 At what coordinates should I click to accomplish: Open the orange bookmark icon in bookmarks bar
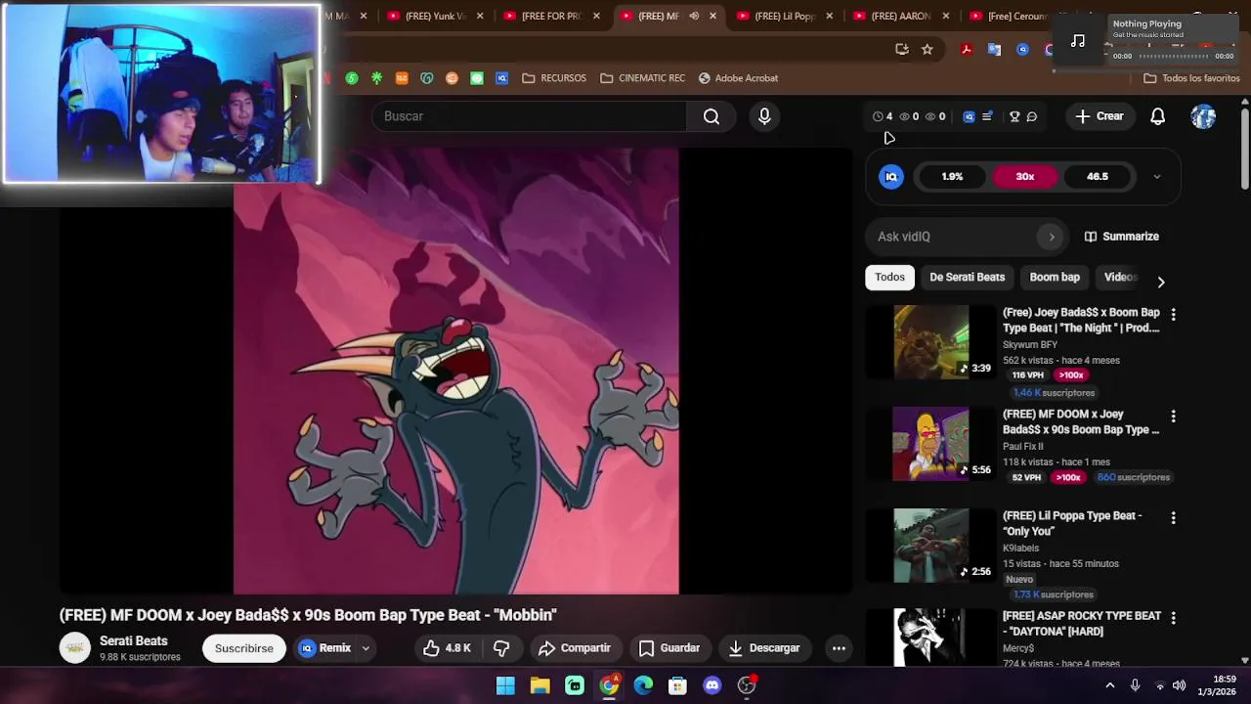click(402, 78)
